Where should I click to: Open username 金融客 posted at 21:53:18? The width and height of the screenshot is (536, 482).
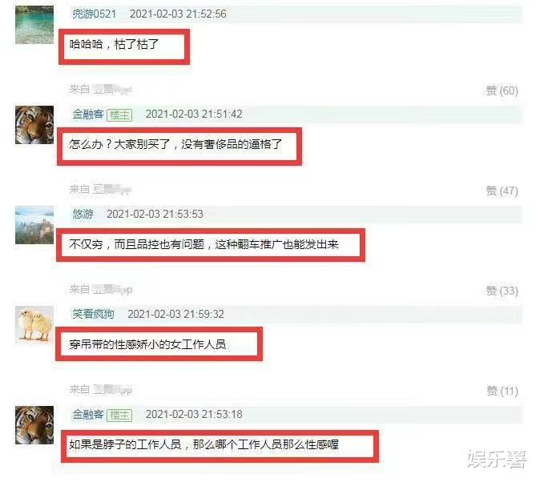coord(88,415)
